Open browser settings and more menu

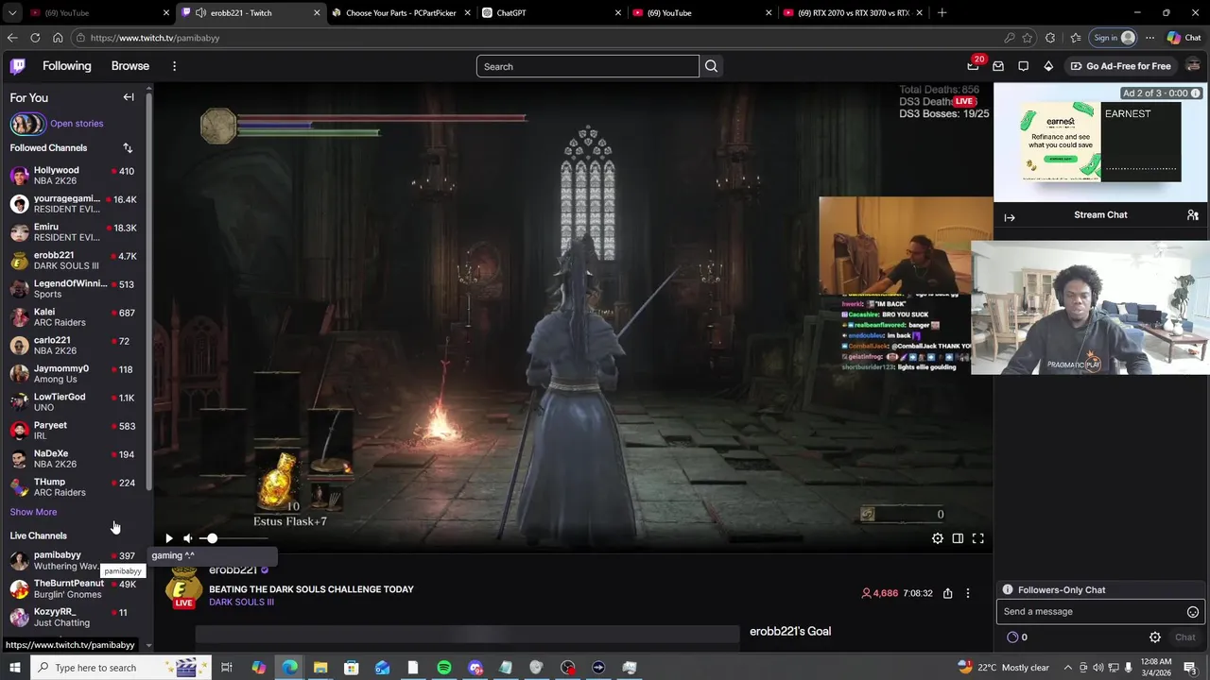click(x=1149, y=38)
